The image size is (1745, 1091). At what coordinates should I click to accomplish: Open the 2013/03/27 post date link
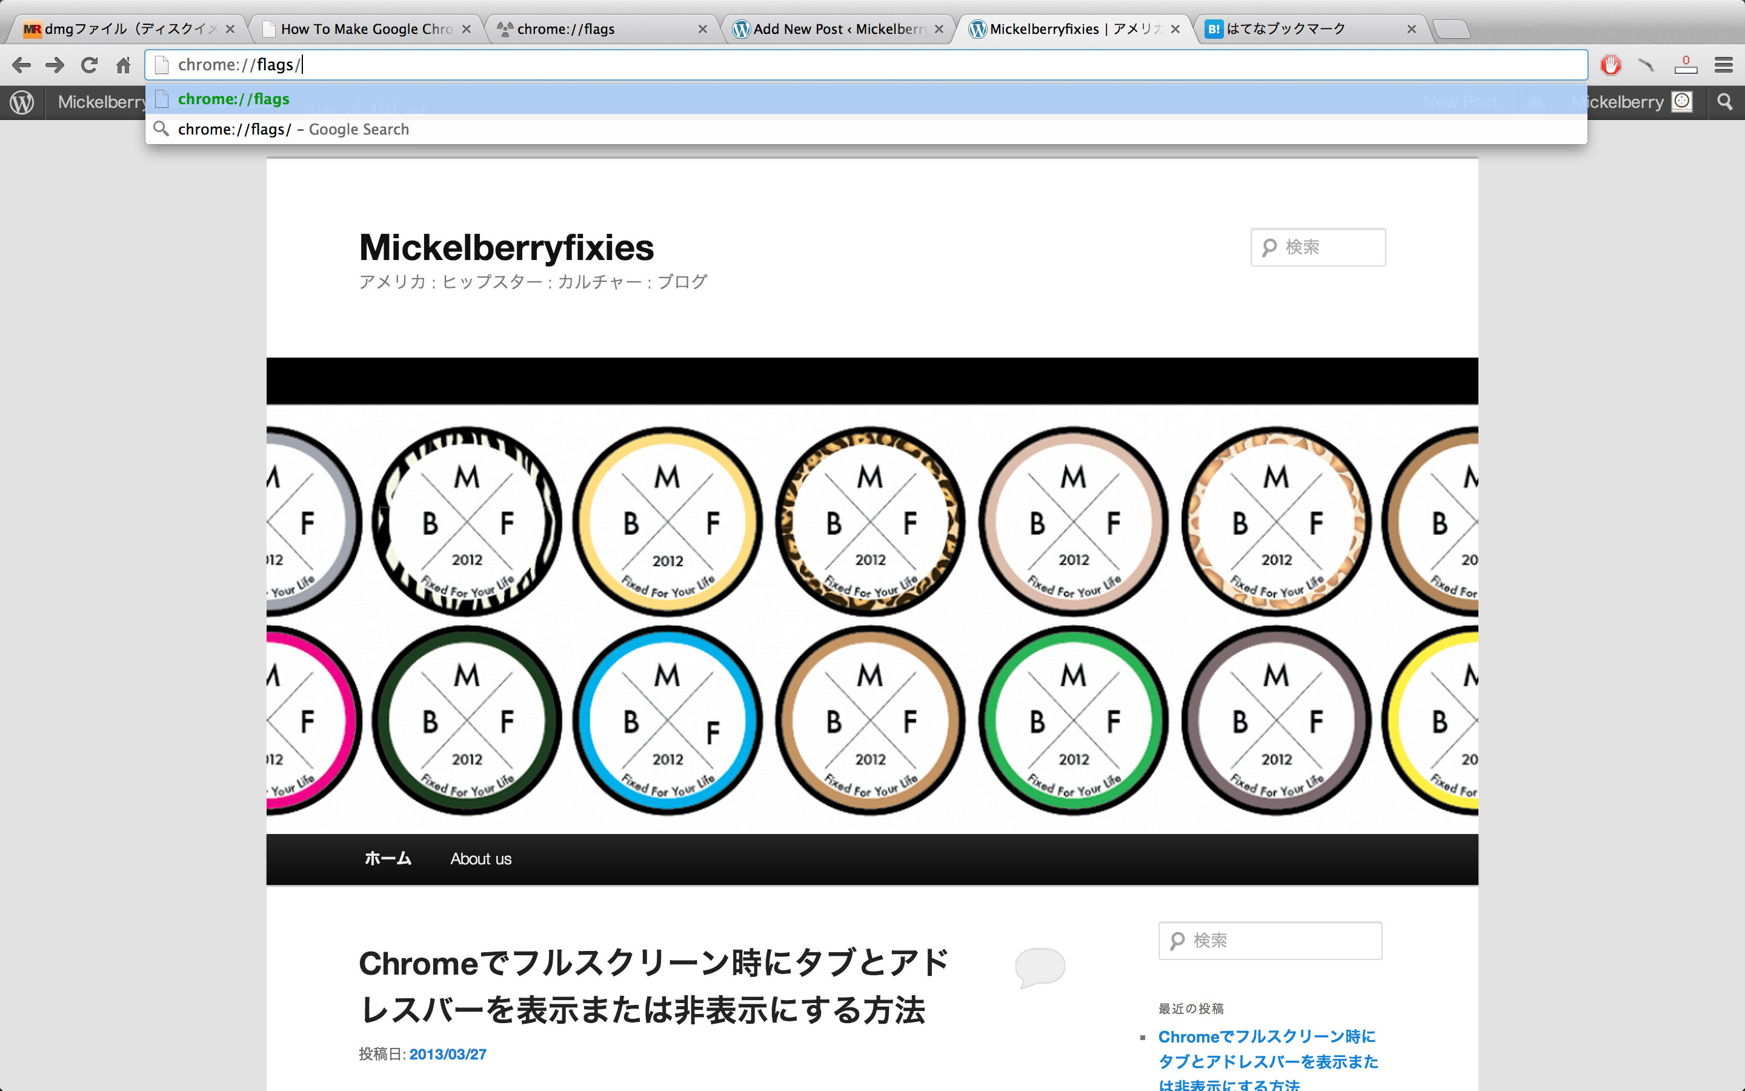click(x=447, y=1054)
